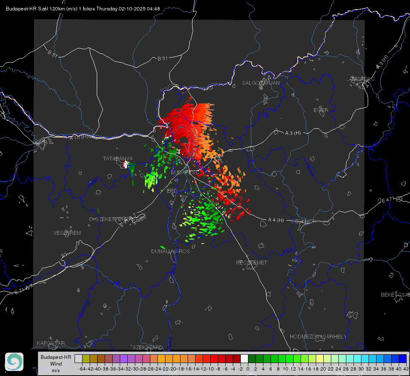The width and height of the screenshot is (410, 376).
Task: Click the pale yellow legend swatch
Action: (x=320, y=358)
